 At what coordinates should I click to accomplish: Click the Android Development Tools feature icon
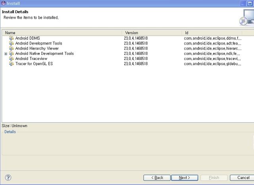click(12, 43)
